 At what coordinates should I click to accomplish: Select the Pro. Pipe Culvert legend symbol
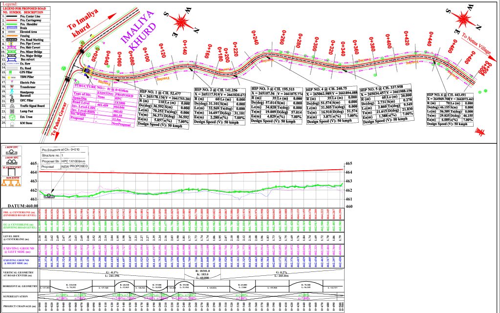11,44
